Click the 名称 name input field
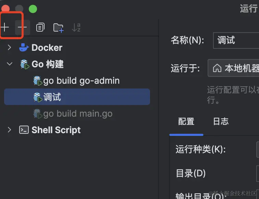Viewport: 259px width, 199px height. [236, 40]
